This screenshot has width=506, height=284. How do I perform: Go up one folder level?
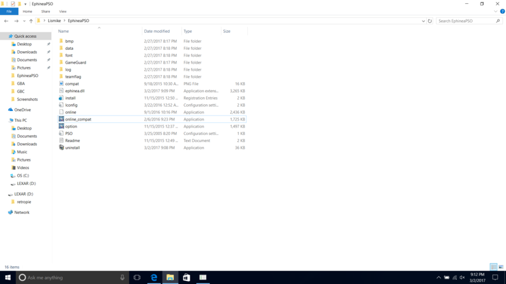coord(31,21)
